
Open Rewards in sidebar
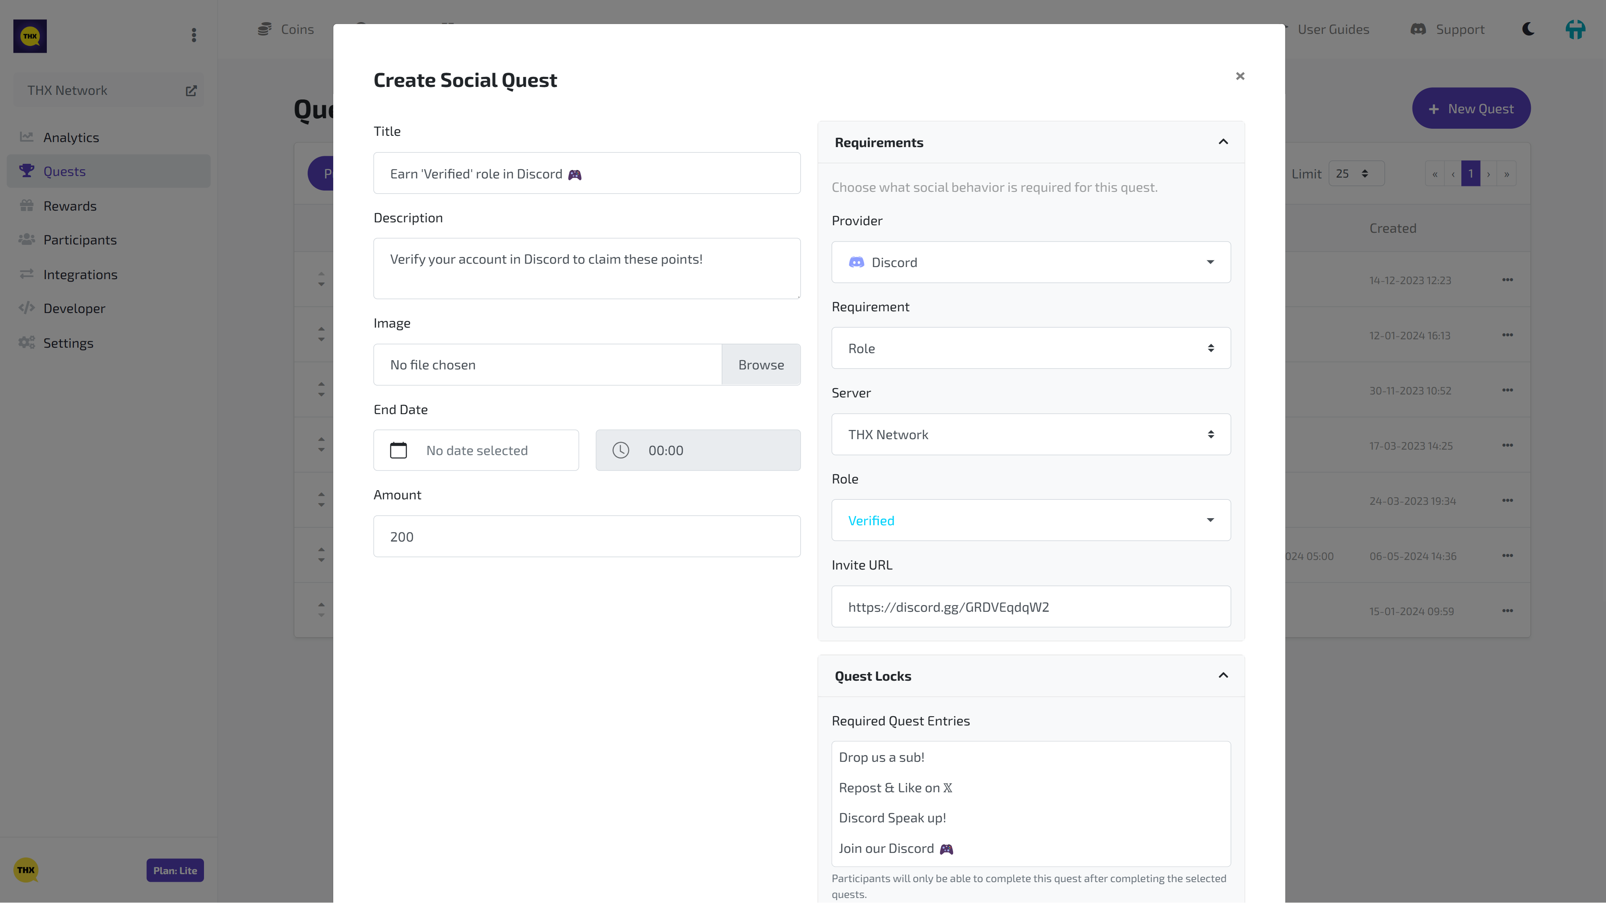click(70, 206)
